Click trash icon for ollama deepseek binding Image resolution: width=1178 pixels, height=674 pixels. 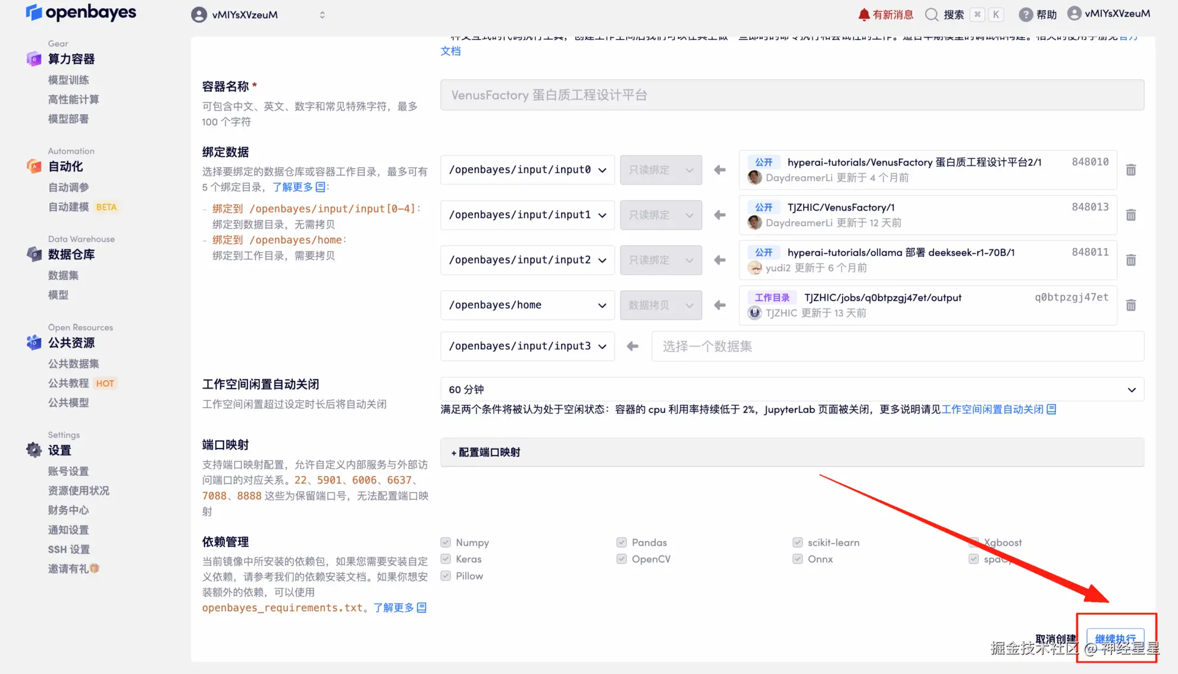click(x=1131, y=260)
